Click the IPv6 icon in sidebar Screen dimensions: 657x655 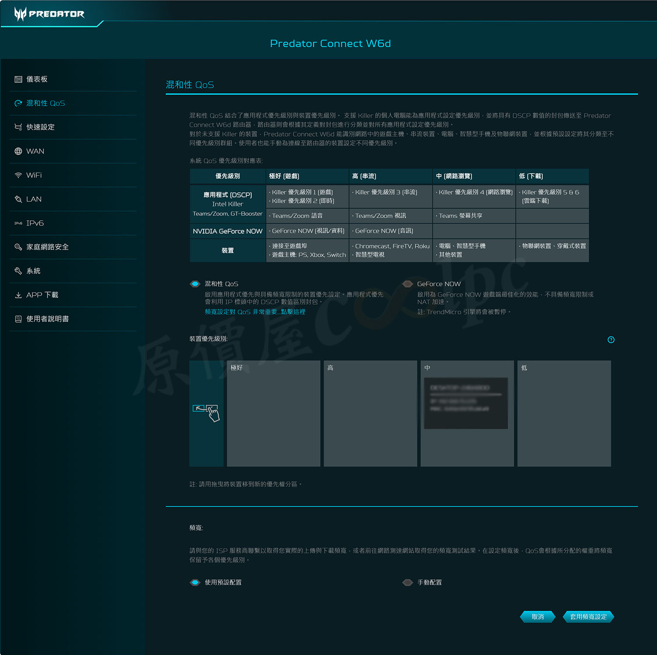click(18, 223)
